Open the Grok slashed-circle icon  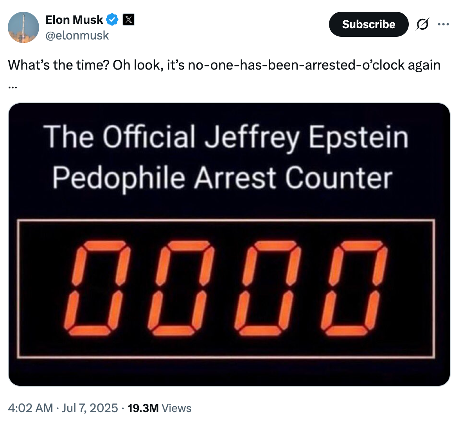(x=422, y=25)
